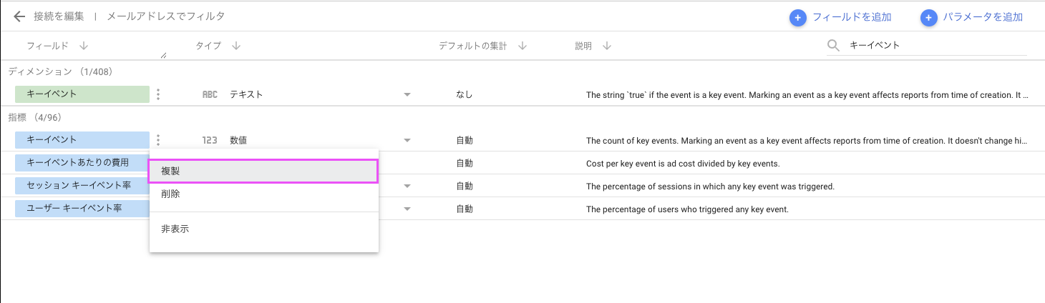This screenshot has height=303, width=1045.
Task: Click the 説明 column header
Action: (583, 46)
